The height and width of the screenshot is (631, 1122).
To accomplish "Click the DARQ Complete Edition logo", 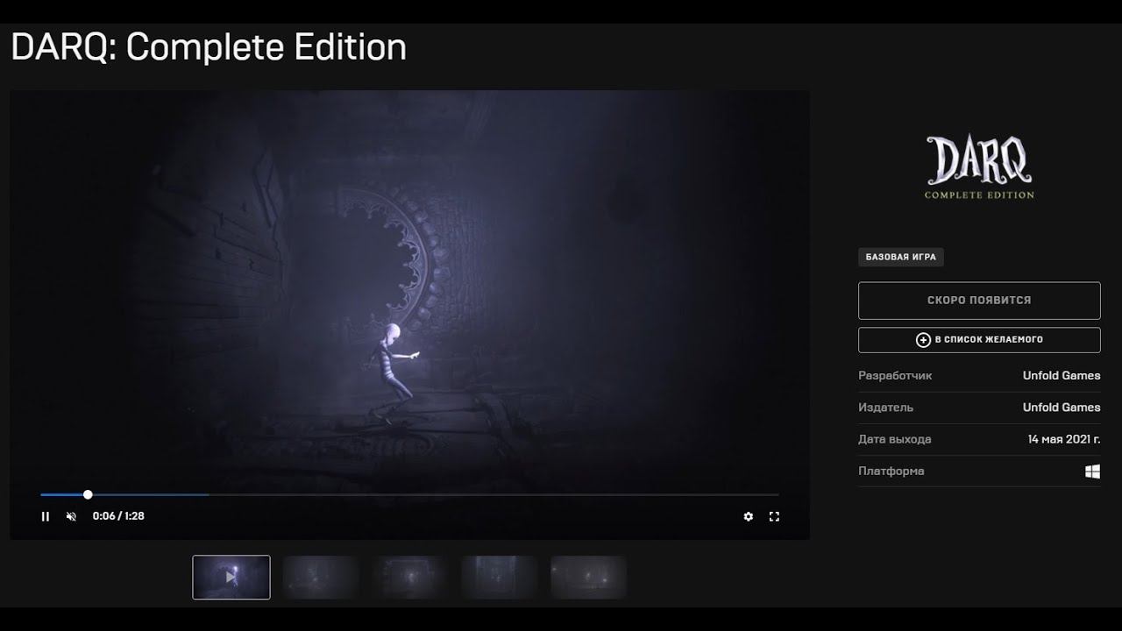I will coord(979,167).
